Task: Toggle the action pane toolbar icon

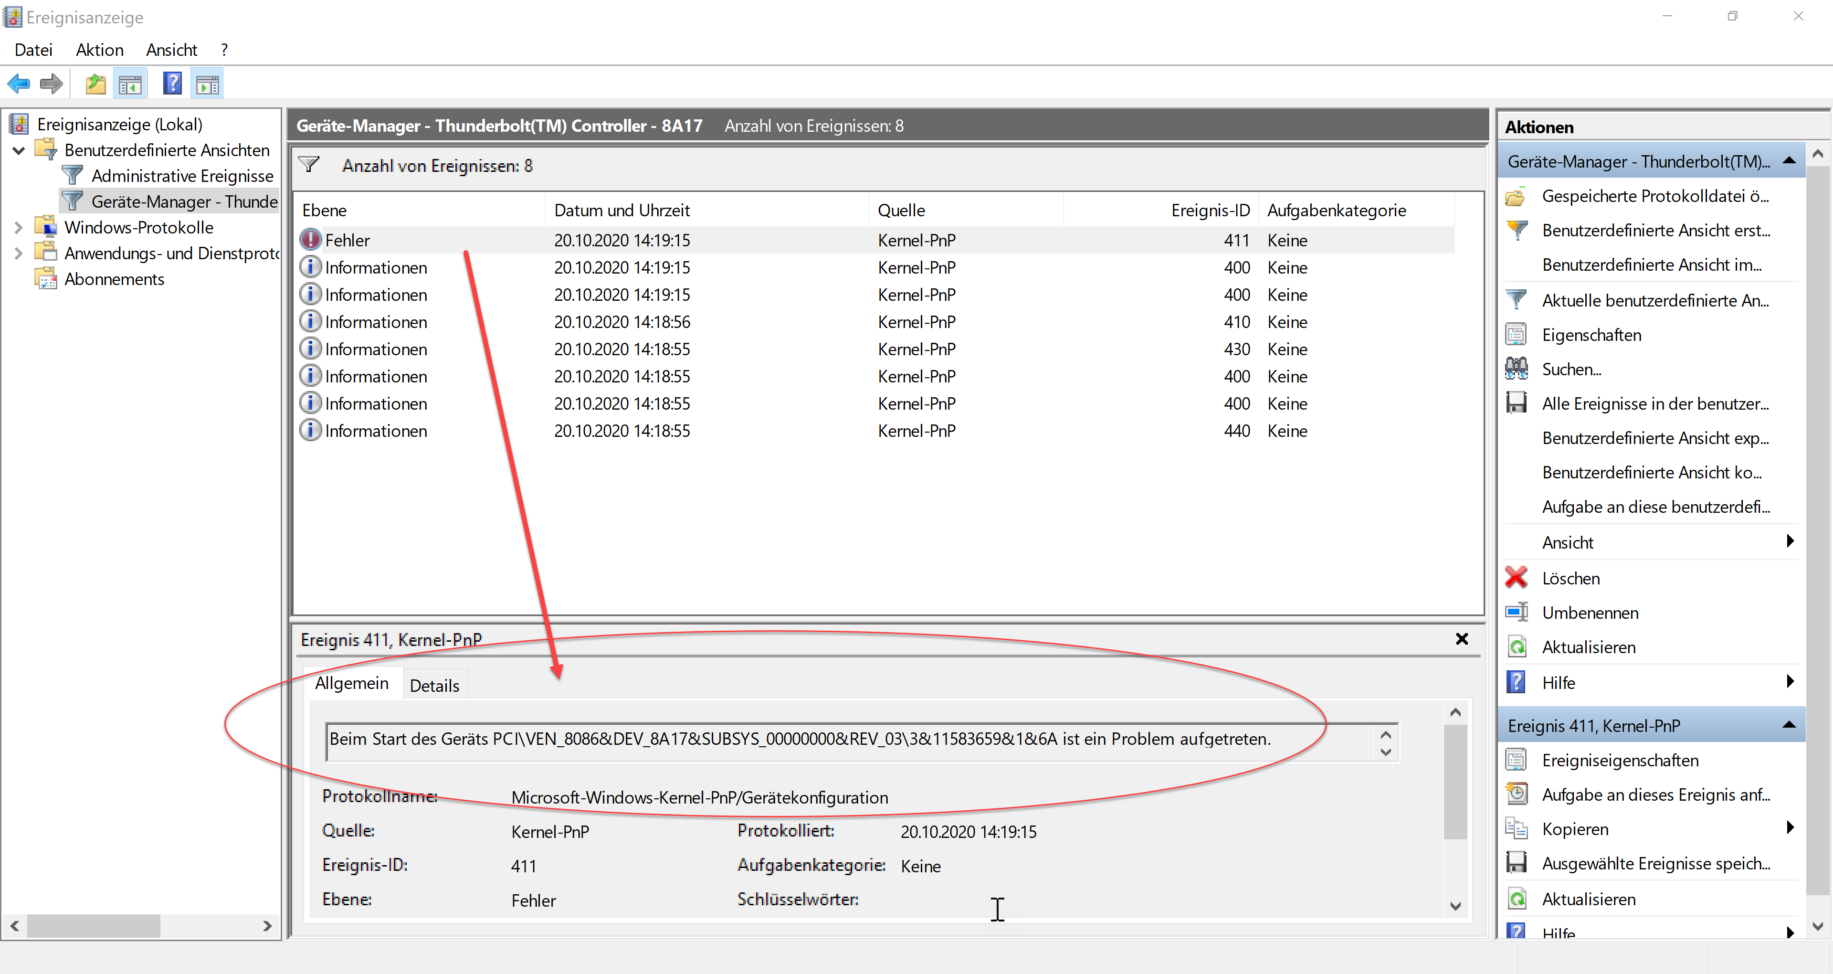Action: tap(208, 85)
